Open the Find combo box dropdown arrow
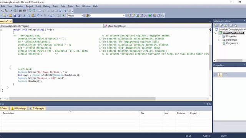Viewport: 246px width, 138px height. coord(124,15)
